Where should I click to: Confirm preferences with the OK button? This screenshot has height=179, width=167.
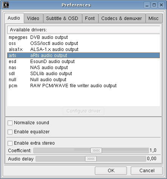point(111,171)
